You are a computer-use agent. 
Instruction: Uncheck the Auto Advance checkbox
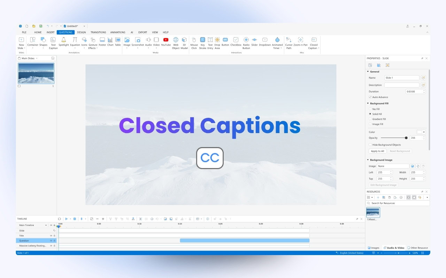(x=370, y=97)
